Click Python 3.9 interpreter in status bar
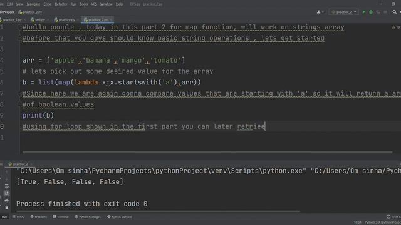 [382, 222]
